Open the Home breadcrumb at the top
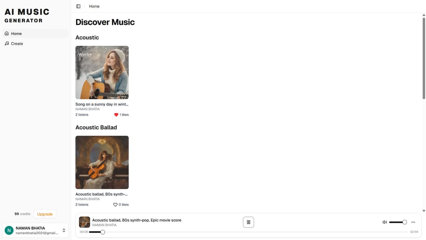The width and height of the screenshot is (426, 240). point(94,6)
